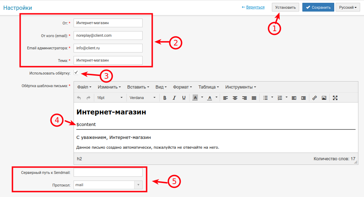Open numbered list style dropdown

(287, 98)
